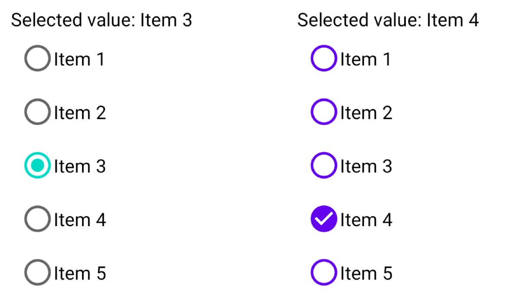This screenshot has width=521, height=303.
Task: Click the Item 1 label in purple group
Action: point(366,59)
